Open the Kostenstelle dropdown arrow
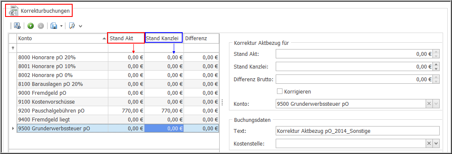The height and width of the screenshot is (154, 452). click(x=436, y=143)
